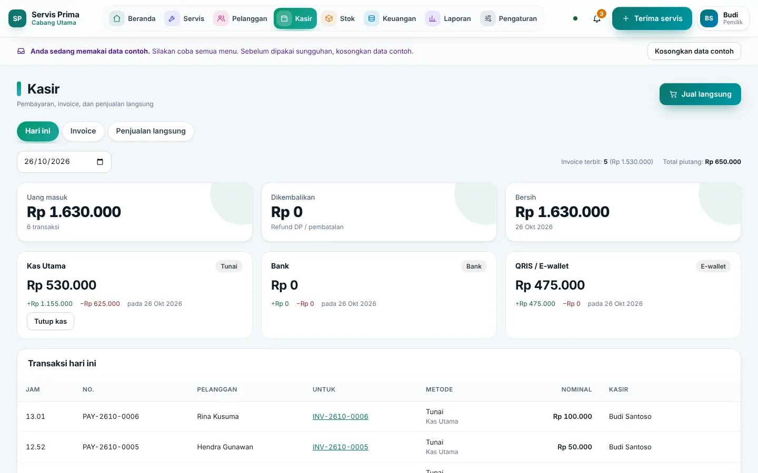Click the Stok box icon
This screenshot has width=758, height=473.
click(329, 18)
